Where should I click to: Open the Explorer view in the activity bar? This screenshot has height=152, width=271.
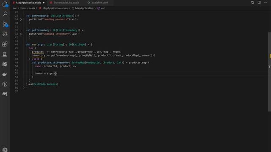5,4
